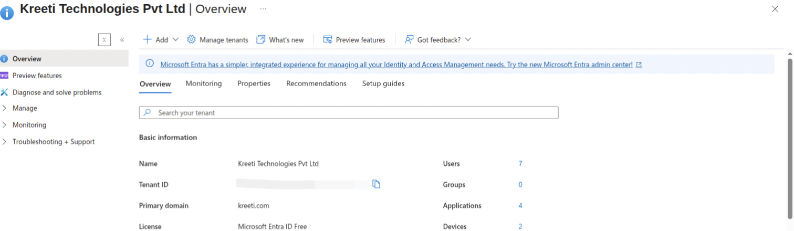Click the Kreeti Technologies Pvt Ltd name value
794x231 pixels.
tap(278, 164)
